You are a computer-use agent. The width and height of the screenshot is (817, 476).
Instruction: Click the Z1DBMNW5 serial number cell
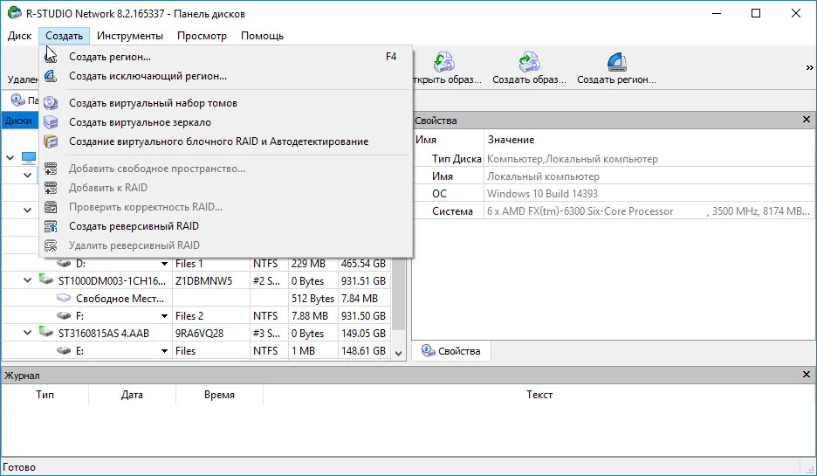(210, 281)
